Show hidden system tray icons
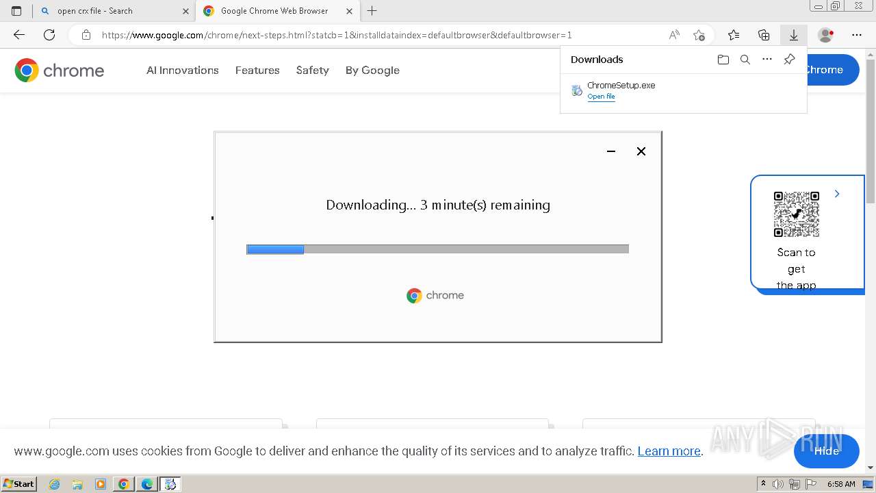Viewport: 876px width, 493px height. (763, 484)
